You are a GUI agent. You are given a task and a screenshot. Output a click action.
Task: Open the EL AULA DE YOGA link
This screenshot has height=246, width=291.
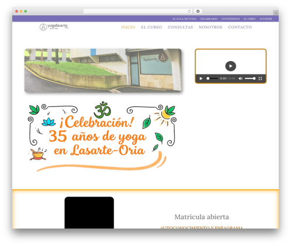coord(184,19)
